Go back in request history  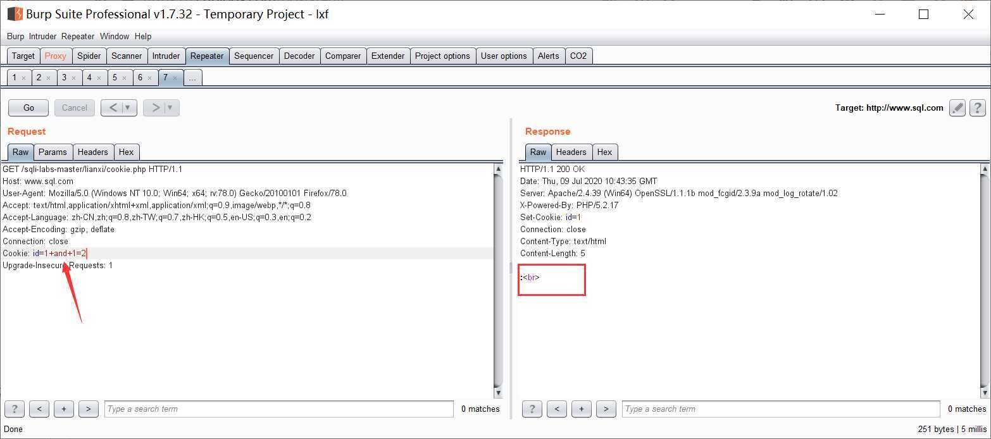[x=113, y=108]
